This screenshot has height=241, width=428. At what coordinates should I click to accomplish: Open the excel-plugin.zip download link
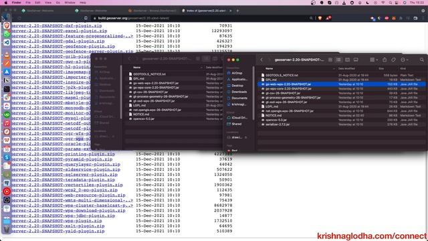pyautogui.click(x=59, y=31)
